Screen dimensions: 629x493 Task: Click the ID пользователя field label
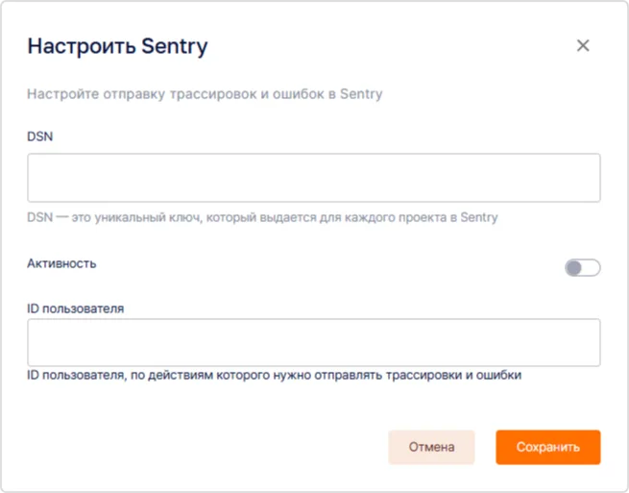[75, 308]
